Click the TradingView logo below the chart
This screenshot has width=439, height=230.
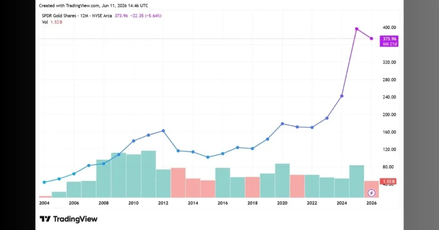(x=69, y=219)
